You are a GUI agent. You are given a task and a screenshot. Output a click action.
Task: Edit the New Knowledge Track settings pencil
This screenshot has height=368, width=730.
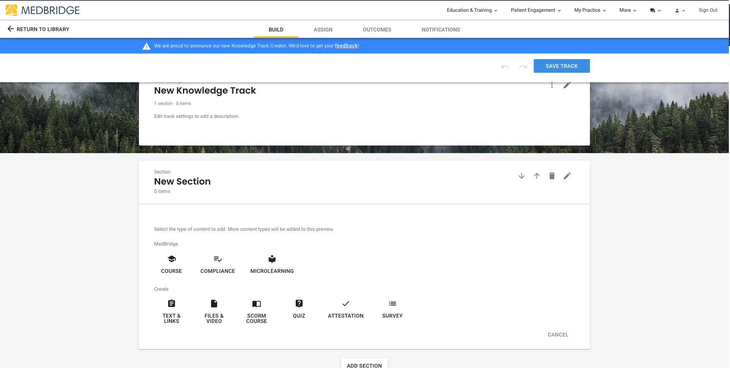[567, 85]
